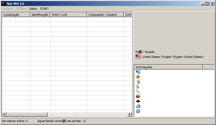Image resolution: width=216 pixels, height=125 pixels.
Task: Click the United States flag icon
Action: pyautogui.click(x=138, y=57)
